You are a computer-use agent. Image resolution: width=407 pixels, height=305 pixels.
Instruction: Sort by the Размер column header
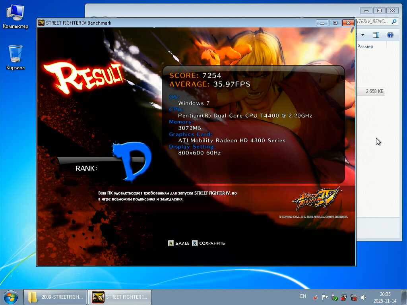click(365, 46)
